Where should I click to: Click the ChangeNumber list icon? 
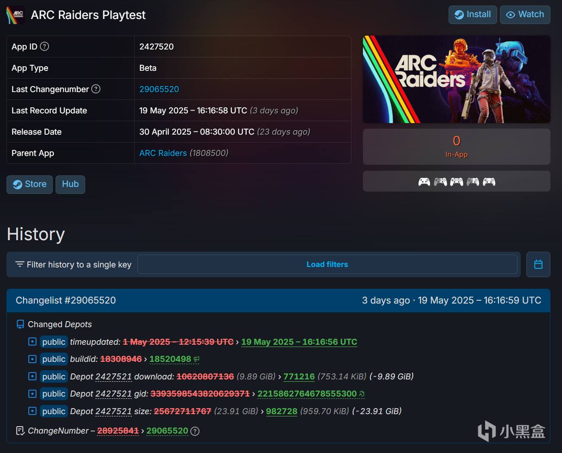coord(20,431)
